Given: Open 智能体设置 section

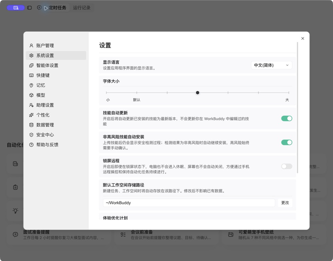Looking at the screenshot, I should pyautogui.click(x=56, y=65).
